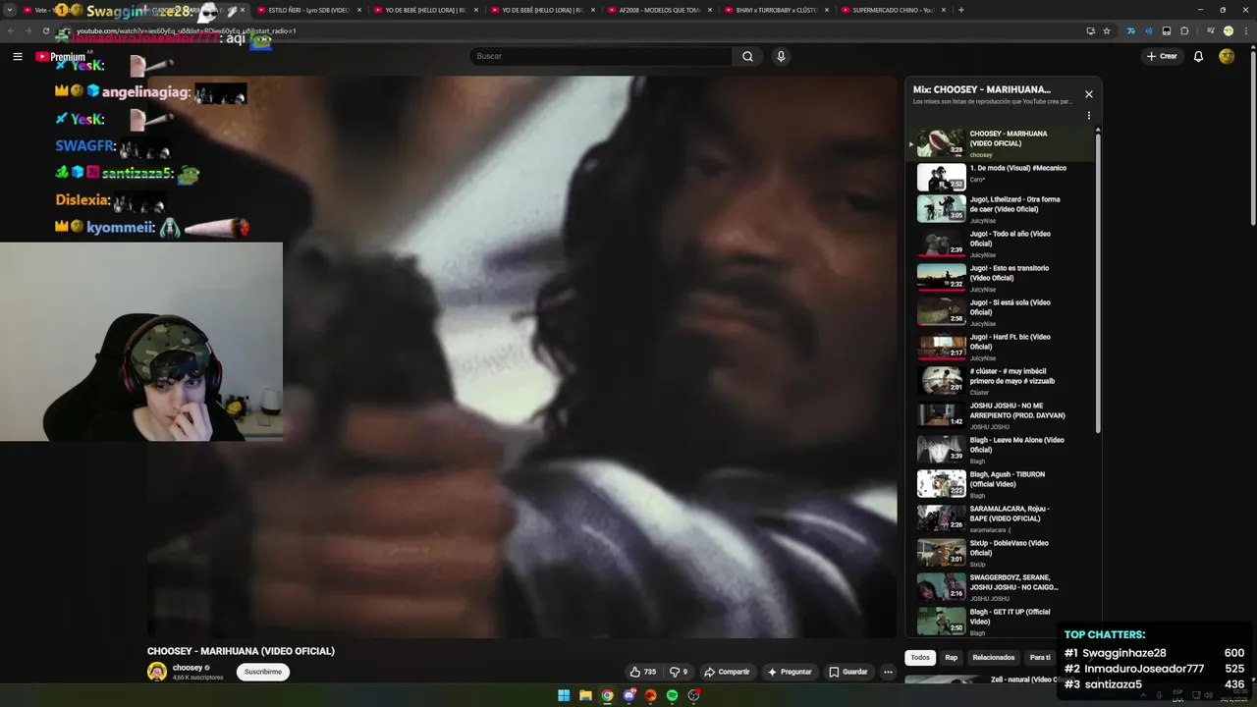This screenshot has width=1257, height=707.
Task: Start voice search with the microphone
Action: point(781,56)
